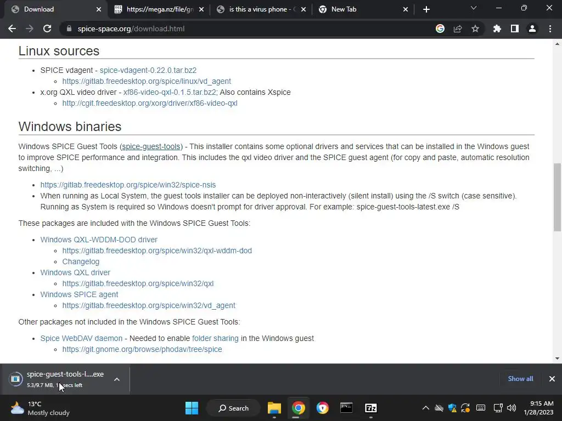562x421 pixels.
Task: Open the cgit xf86-video-qxl link
Action: coord(150,103)
